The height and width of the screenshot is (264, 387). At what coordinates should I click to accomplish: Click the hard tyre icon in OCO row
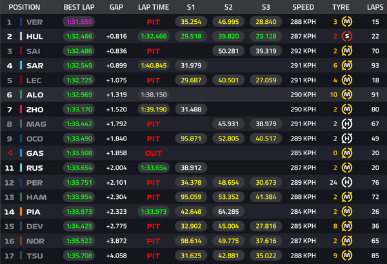(x=348, y=138)
